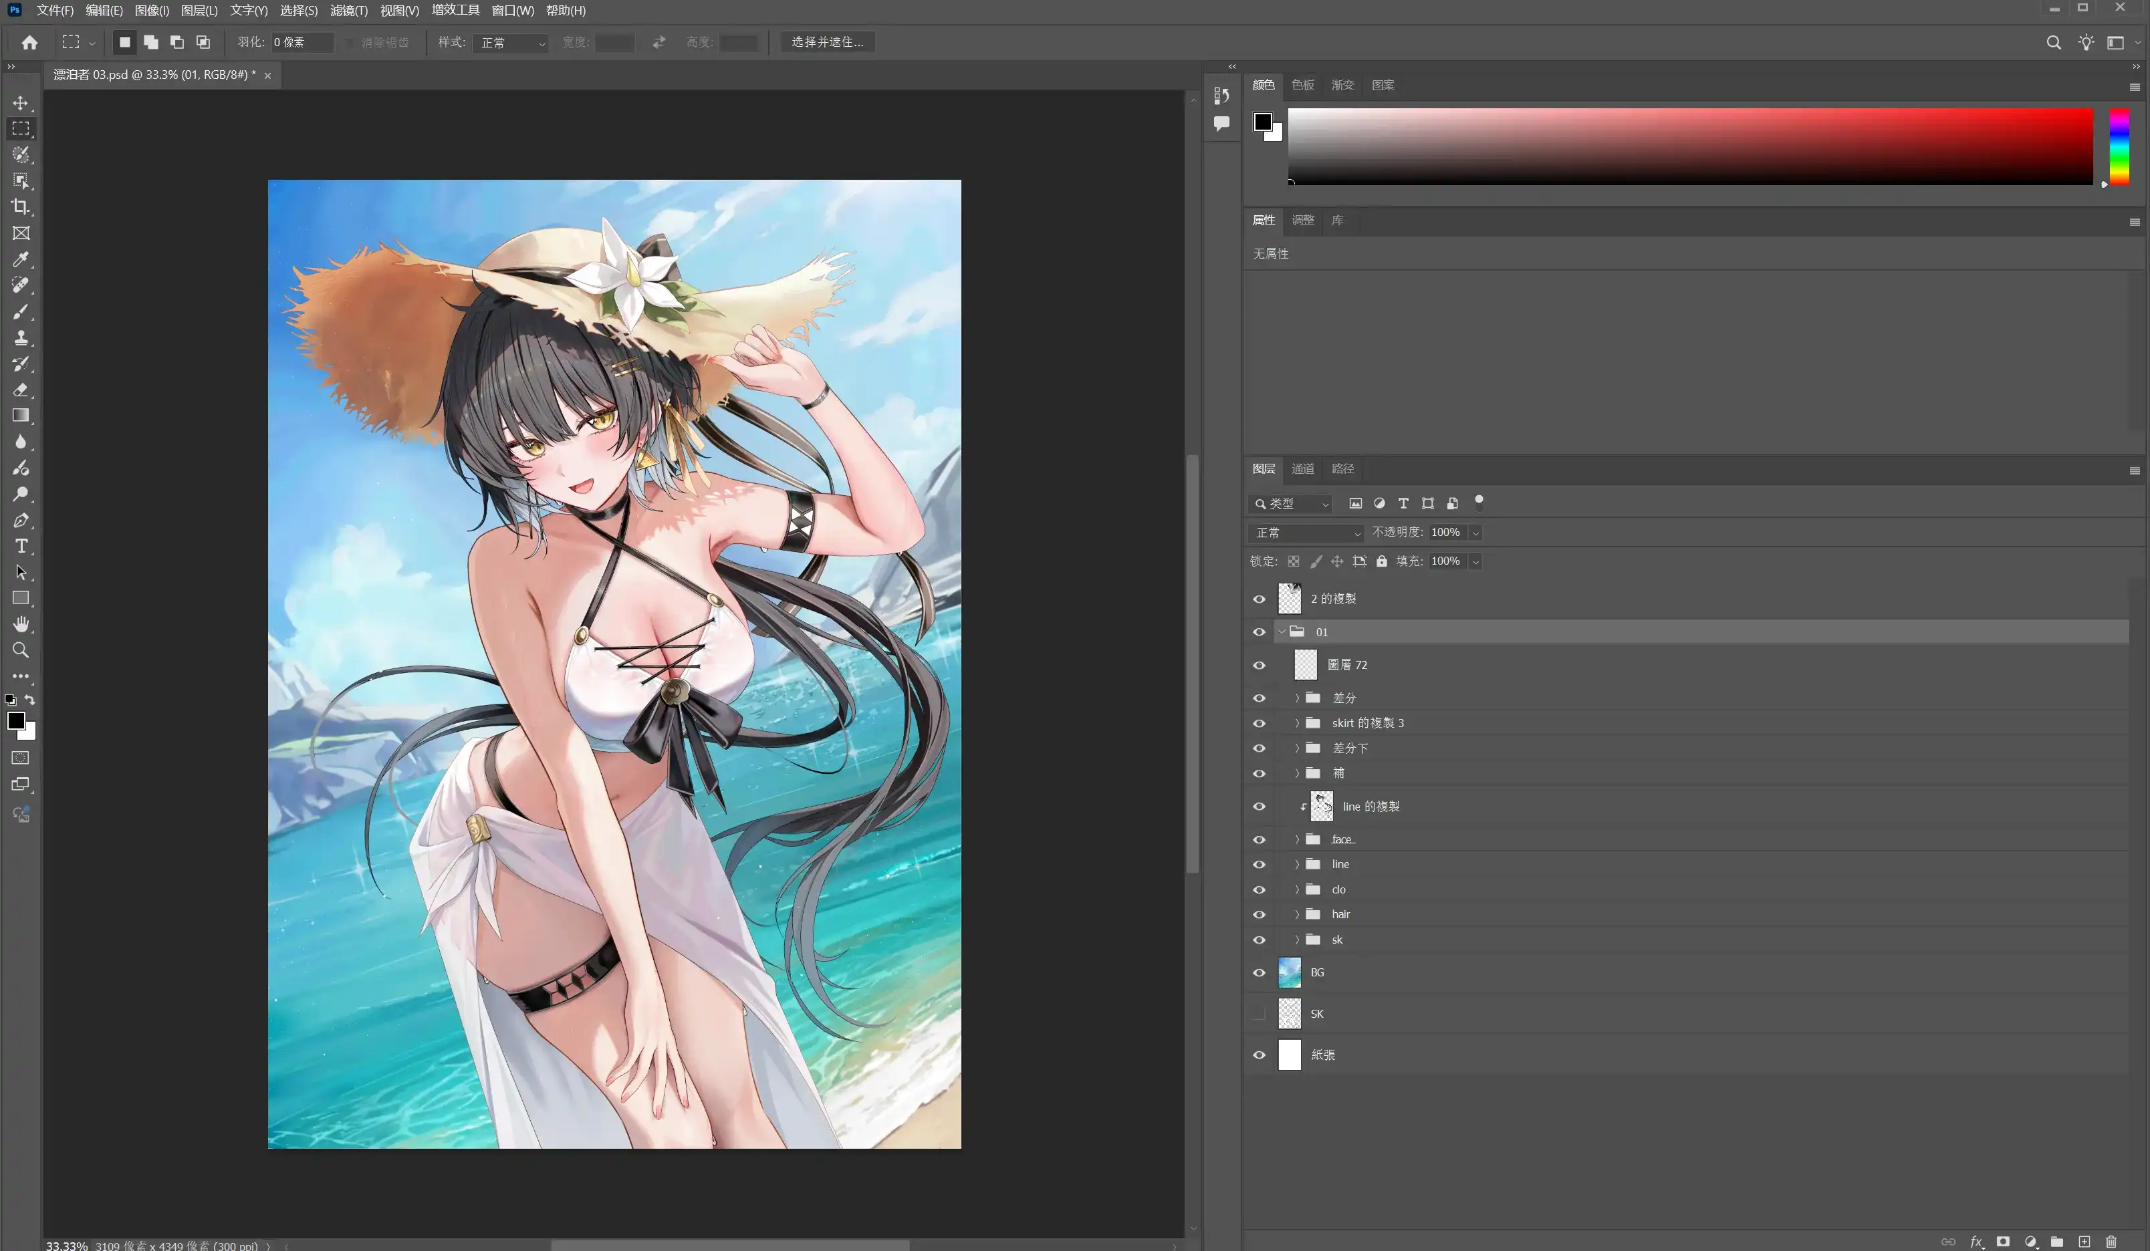Click the delete layer trash icon

point(2111,1242)
